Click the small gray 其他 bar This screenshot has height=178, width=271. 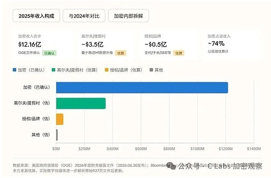point(57,135)
